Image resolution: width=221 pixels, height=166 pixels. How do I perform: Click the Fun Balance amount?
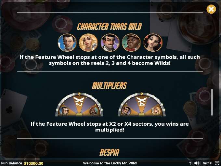[x=33, y=163]
